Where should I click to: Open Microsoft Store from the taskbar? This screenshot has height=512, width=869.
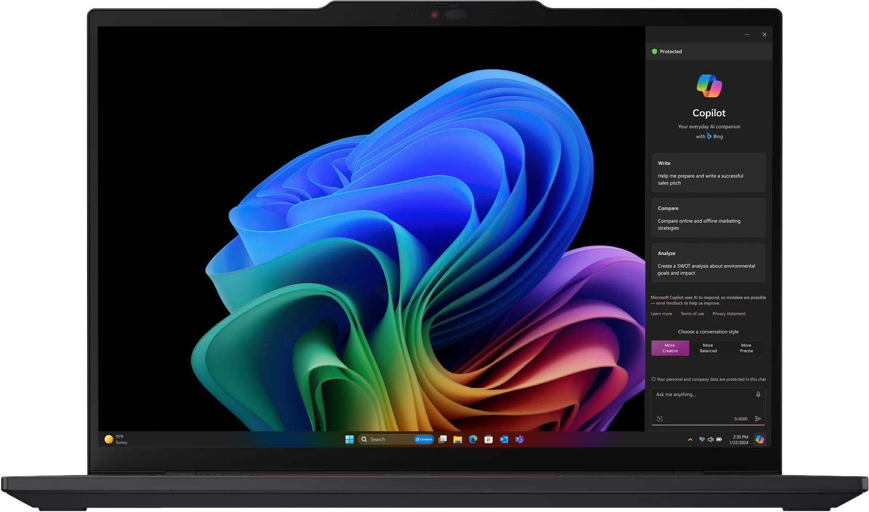tap(488, 439)
